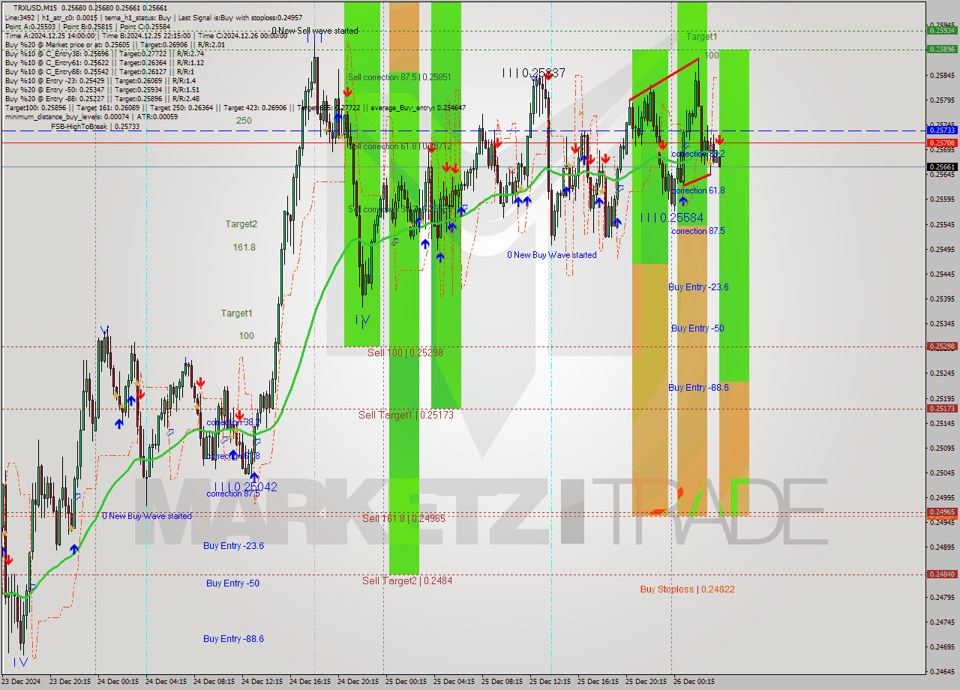
Task: Click the current price tag 0.25661
Action: pyautogui.click(x=942, y=167)
